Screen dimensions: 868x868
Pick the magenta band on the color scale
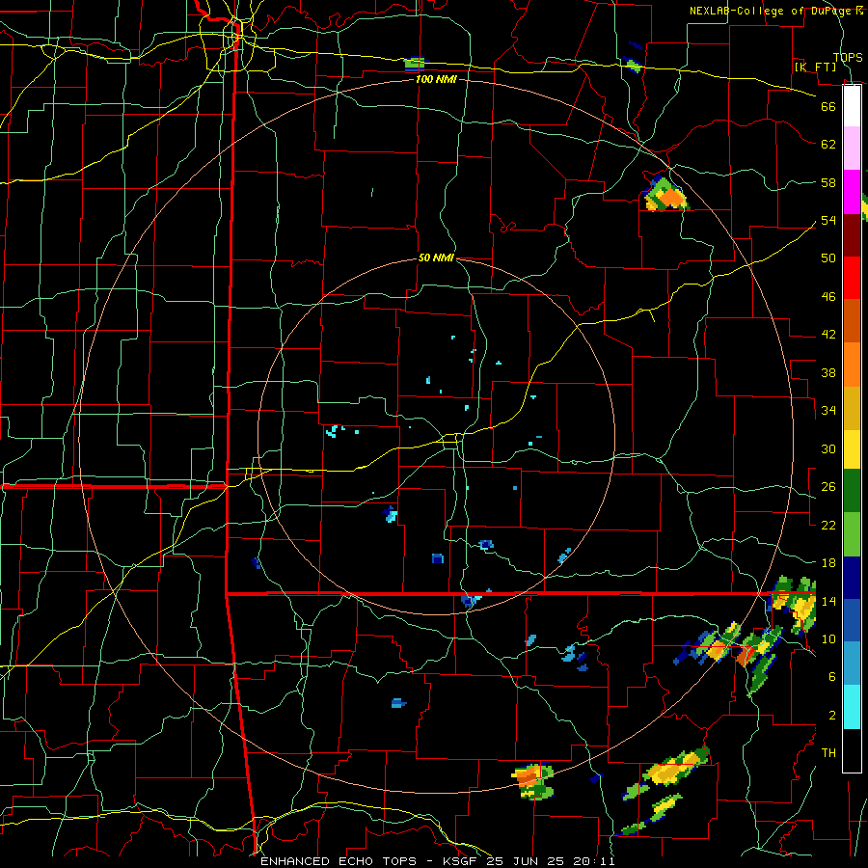point(852,192)
